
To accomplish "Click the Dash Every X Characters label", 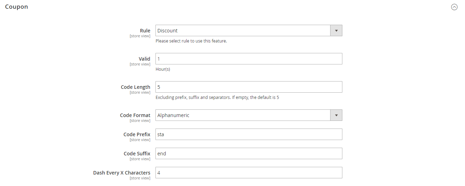I will (122, 173).
